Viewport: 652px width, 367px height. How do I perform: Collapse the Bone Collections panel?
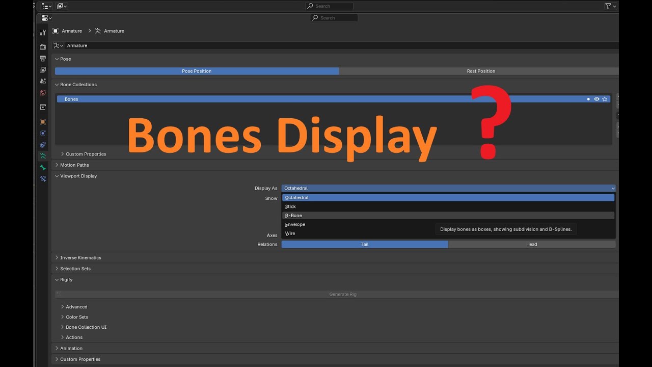click(57, 85)
